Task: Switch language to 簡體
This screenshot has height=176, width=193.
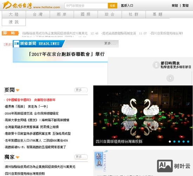Action: coord(175,6)
